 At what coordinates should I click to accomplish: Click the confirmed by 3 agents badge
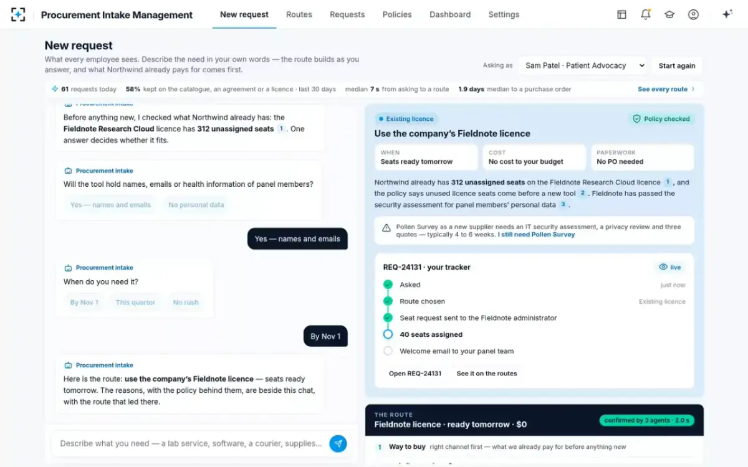click(647, 420)
